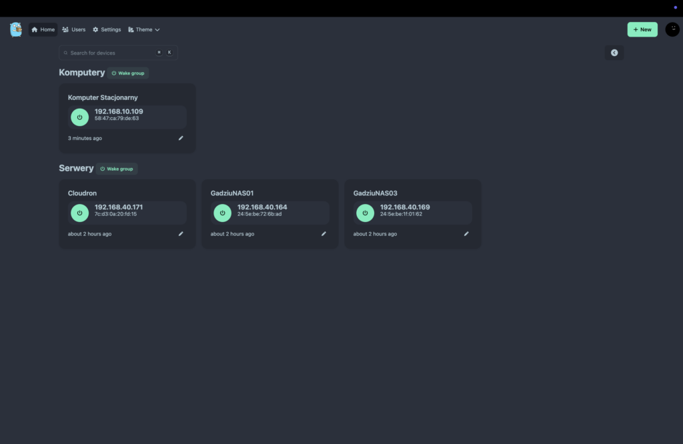This screenshot has height=444, width=683.
Task: Click the gopher app logo
Action: click(16, 29)
